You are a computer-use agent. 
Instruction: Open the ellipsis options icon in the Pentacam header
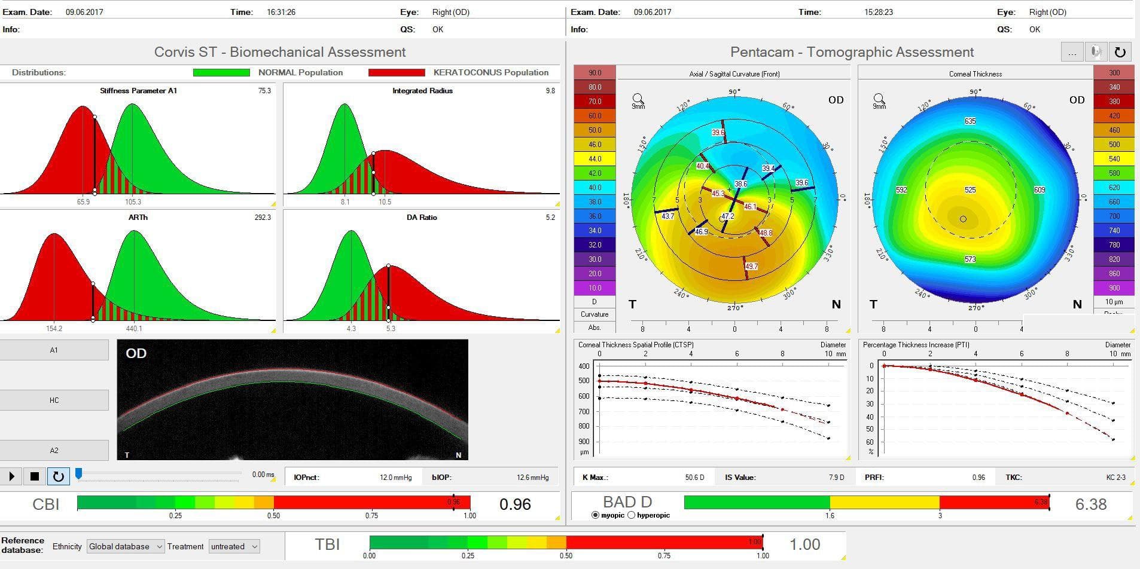coord(1072,52)
